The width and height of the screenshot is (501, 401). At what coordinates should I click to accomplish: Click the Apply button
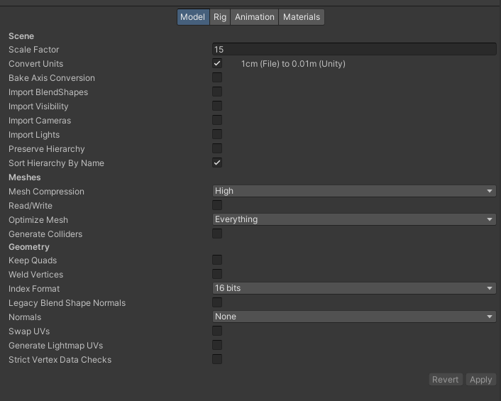[480, 380]
